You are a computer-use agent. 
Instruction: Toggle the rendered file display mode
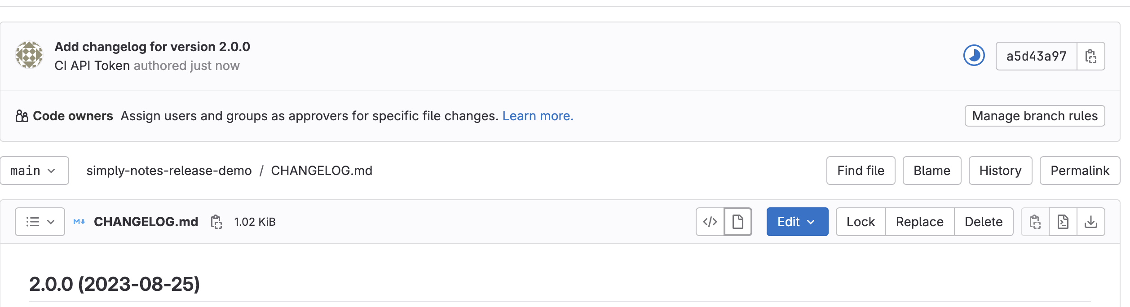point(738,222)
